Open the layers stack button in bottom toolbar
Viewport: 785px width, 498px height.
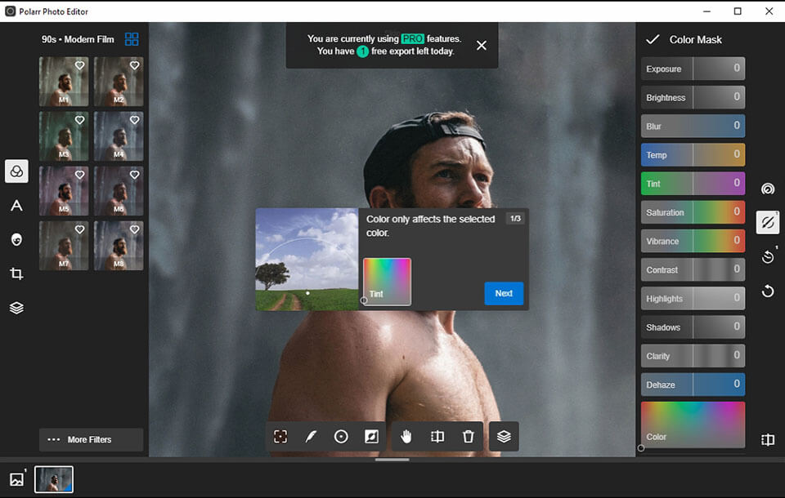coord(504,437)
